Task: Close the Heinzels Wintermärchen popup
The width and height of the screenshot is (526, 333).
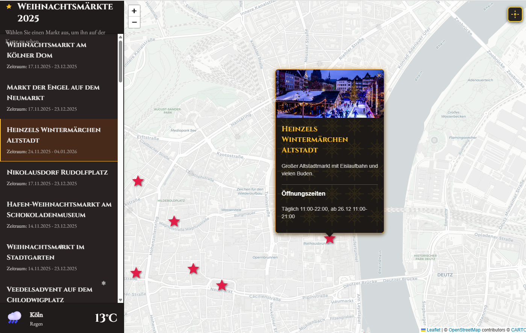Action: pyautogui.click(x=379, y=75)
